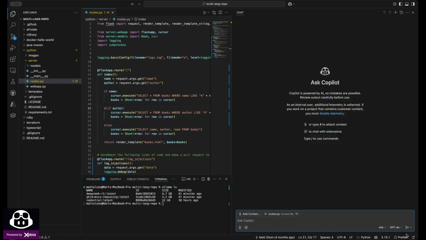Image resolution: width=426 pixels, height=240 pixels.
Task: Go back with the navigation arrow
Action: tap(132, 4)
